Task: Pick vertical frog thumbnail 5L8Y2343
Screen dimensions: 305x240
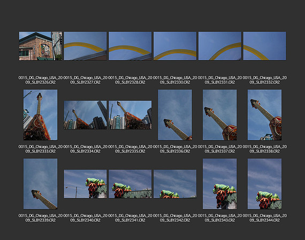Action: (220, 184)
